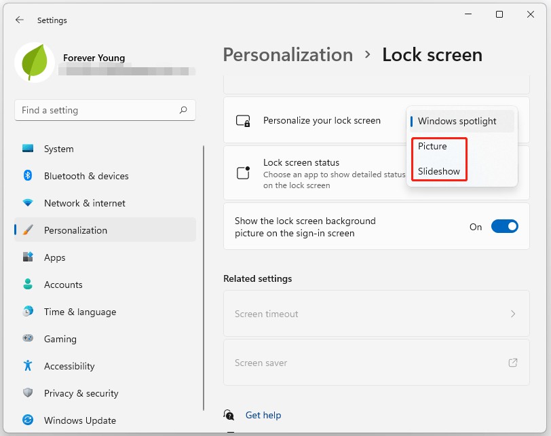Click the Lock screen status row
This screenshot has width=551, height=436.
(x=377, y=172)
